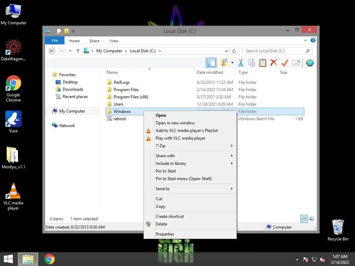
Task: Click the search magnifier icon
Action: point(308,51)
